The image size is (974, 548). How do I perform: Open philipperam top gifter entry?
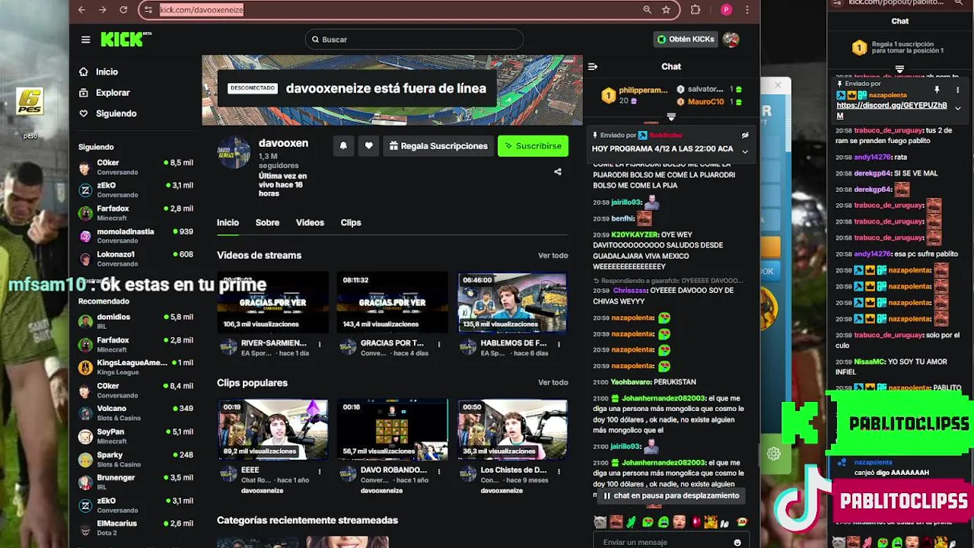pyautogui.click(x=635, y=95)
